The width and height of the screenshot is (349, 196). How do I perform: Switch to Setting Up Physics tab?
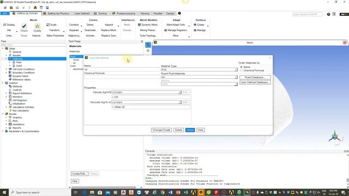pyautogui.click(x=56, y=13)
